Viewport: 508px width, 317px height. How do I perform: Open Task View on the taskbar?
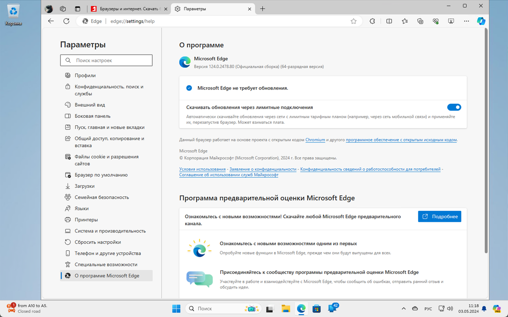click(x=270, y=309)
